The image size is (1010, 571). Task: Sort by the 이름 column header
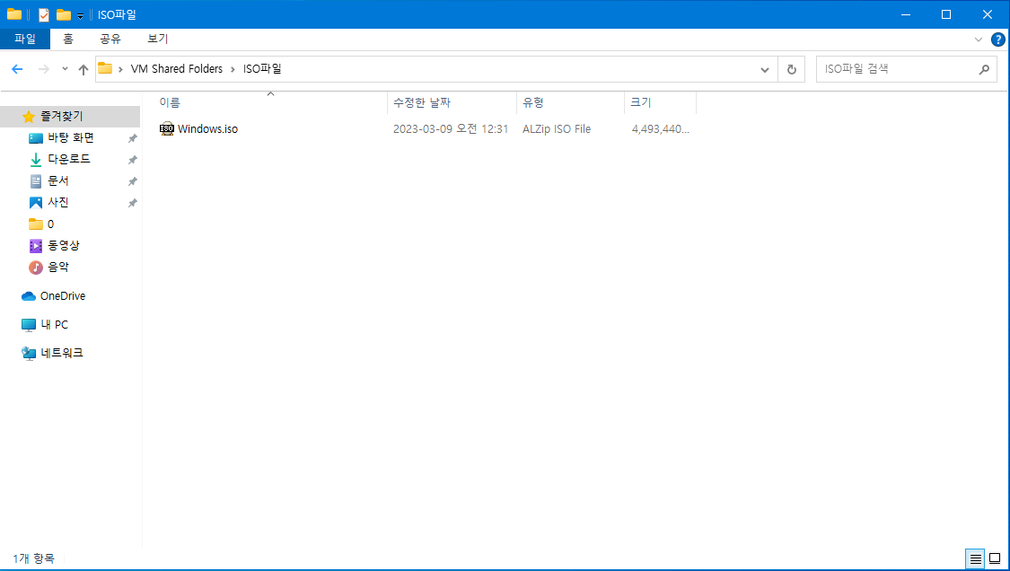click(170, 103)
